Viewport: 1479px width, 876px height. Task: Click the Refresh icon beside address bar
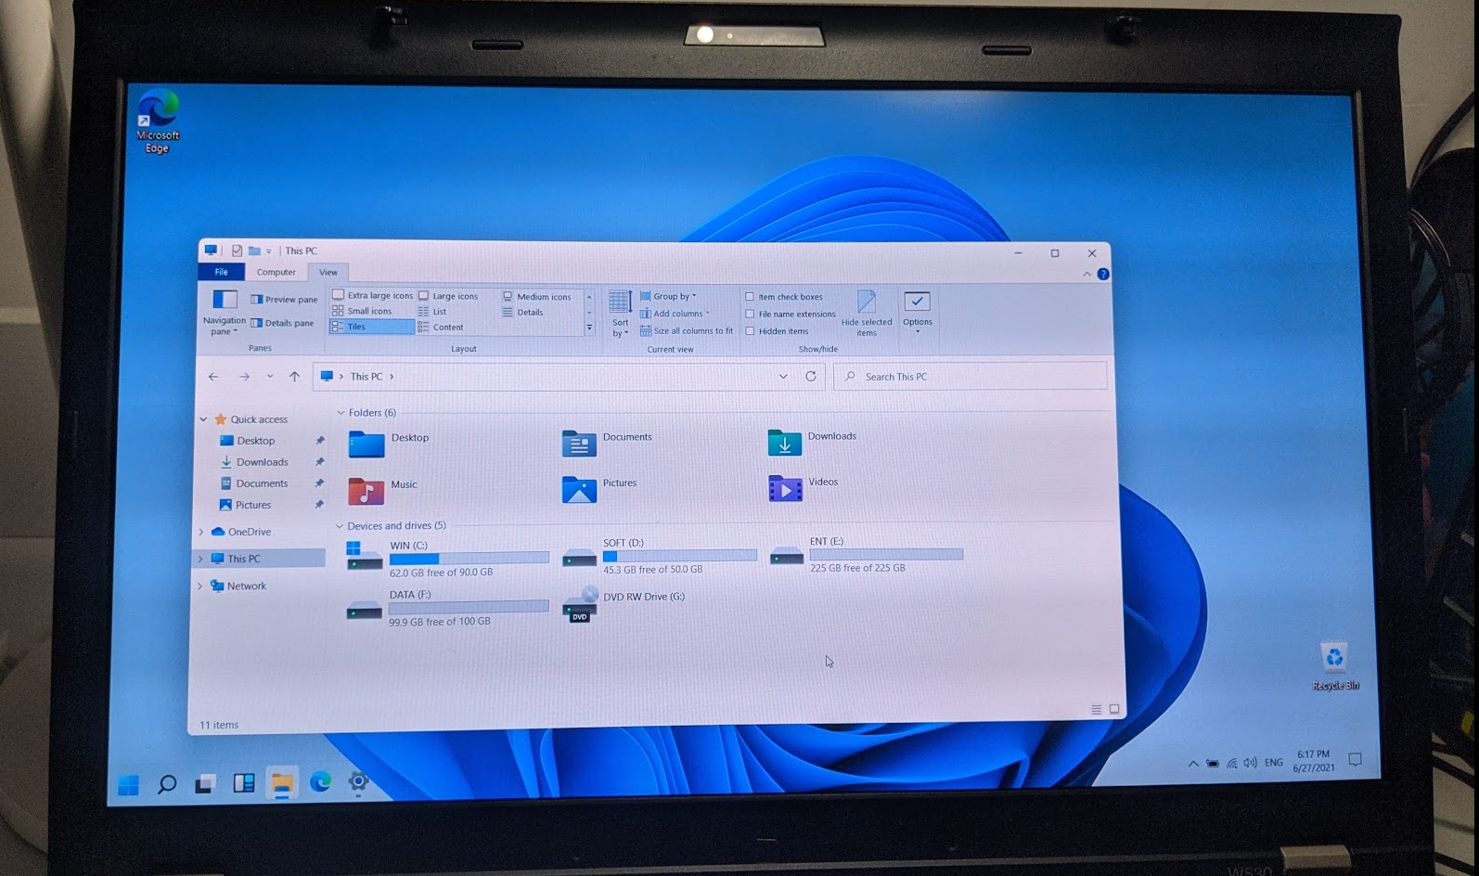(811, 377)
